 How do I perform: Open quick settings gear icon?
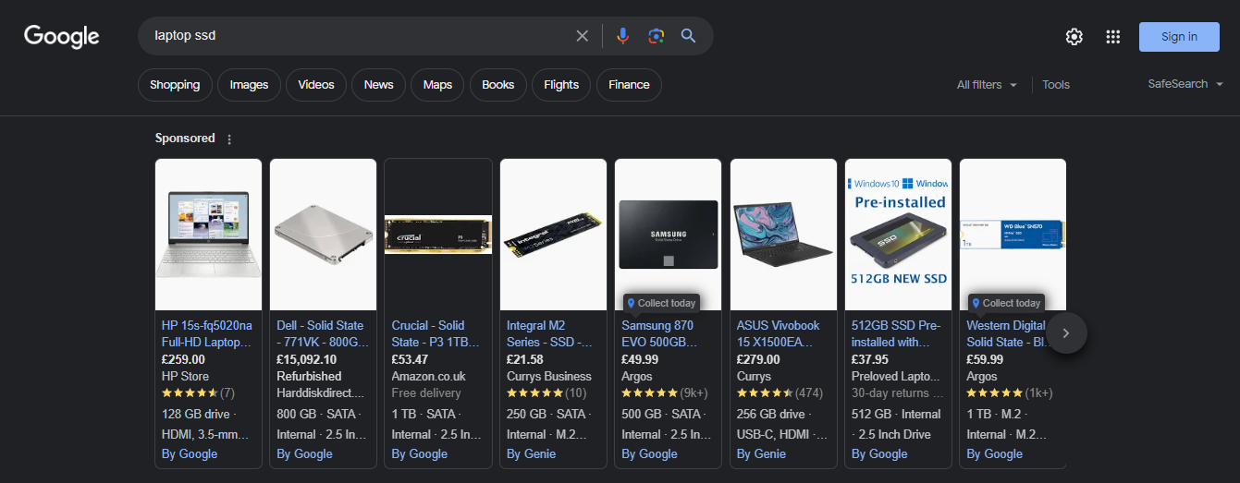click(x=1074, y=37)
